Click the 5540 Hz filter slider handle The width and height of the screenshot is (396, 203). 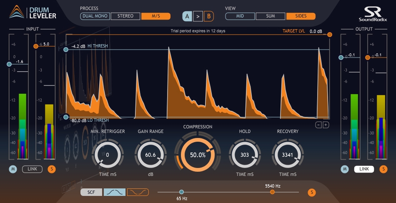click(x=272, y=192)
